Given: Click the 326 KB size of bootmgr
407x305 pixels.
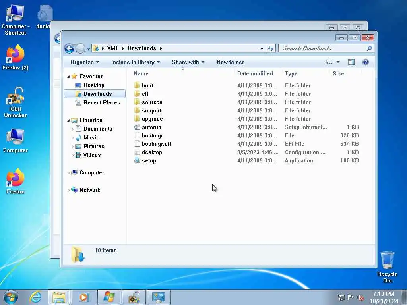Looking at the screenshot, I should tap(349, 135).
